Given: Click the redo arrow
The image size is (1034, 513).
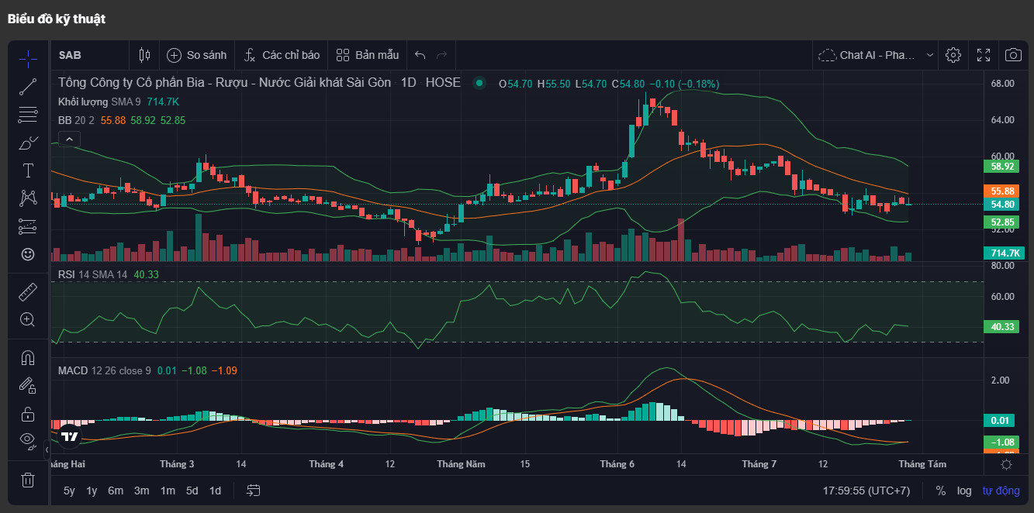Looking at the screenshot, I should coord(442,55).
